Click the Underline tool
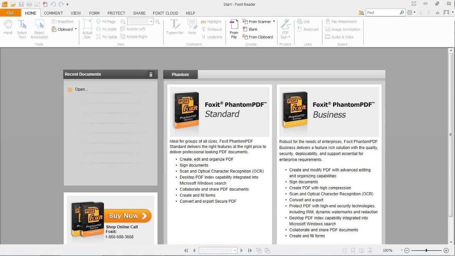 point(212,37)
